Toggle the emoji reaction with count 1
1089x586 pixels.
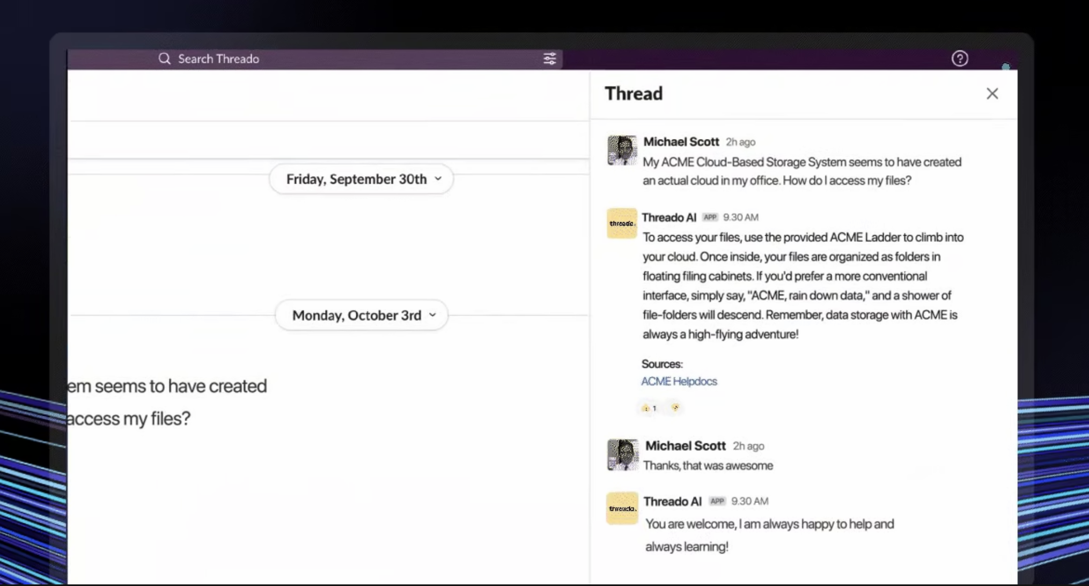[x=649, y=408]
